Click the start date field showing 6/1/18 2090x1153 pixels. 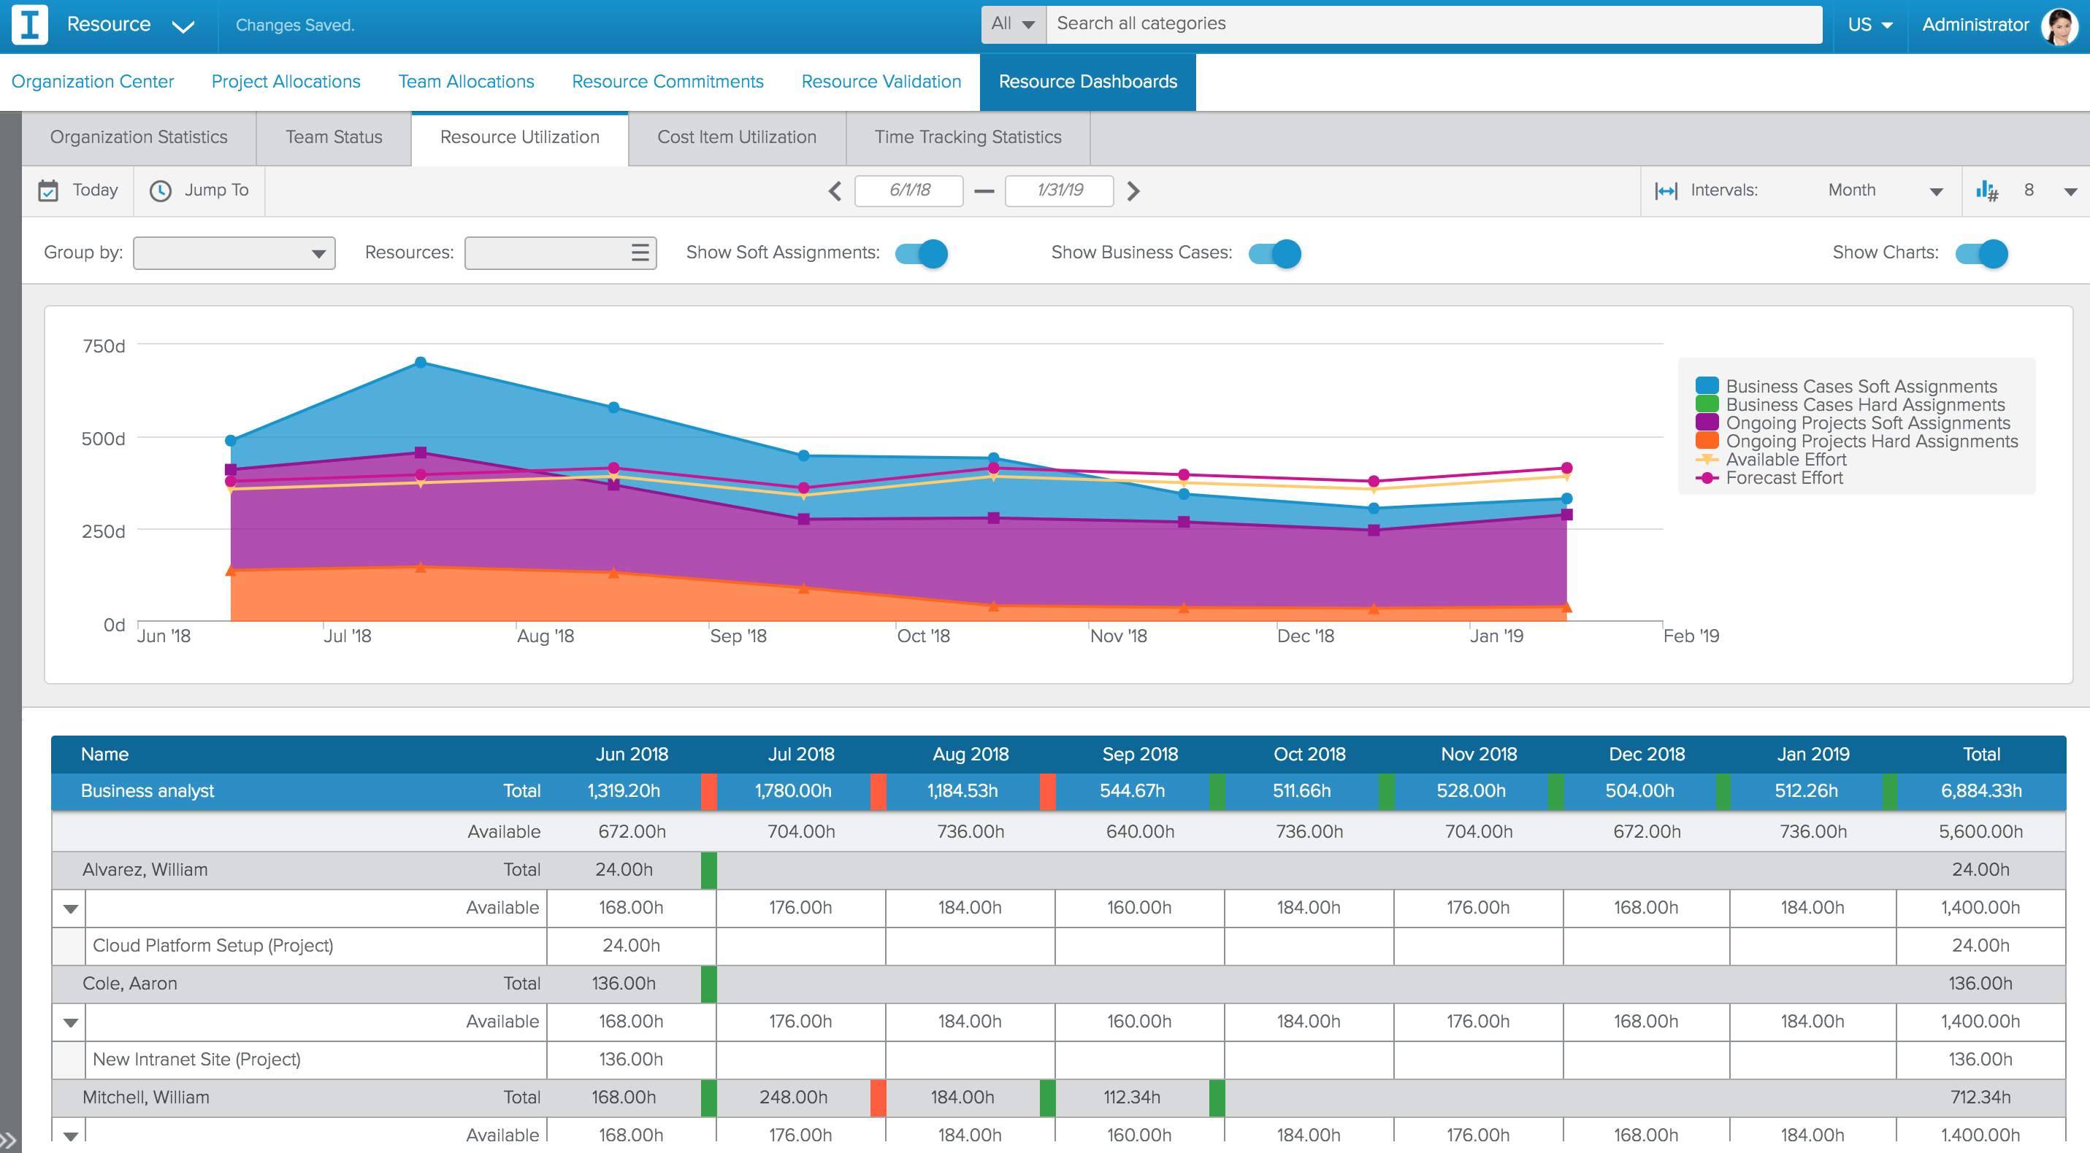[x=908, y=190]
